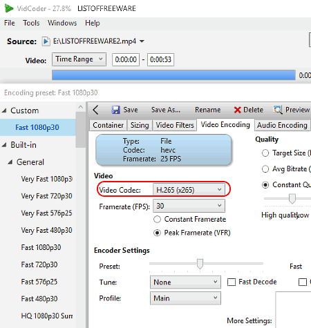This screenshot has width=311, height=328.
Task: Collapse the Built-in presets tree
Action: (4, 145)
